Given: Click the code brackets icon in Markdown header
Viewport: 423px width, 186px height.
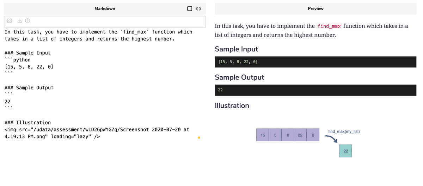Looking at the screenshot, I should 198,8.
